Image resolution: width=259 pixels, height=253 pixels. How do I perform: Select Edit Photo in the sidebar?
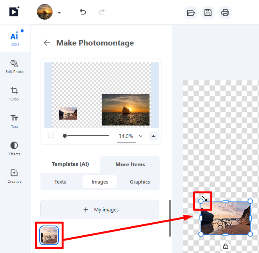[x=15, y=67]
